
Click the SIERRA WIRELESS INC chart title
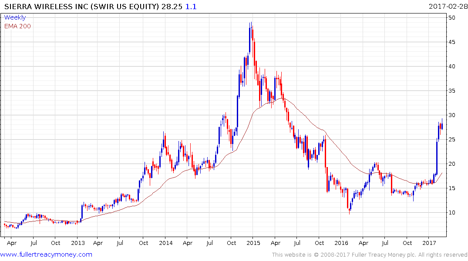click(81, 7)
